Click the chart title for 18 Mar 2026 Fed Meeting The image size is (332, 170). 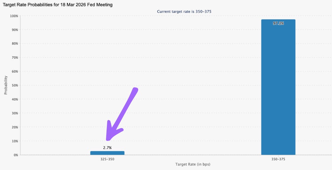click(x=58, y=5)
